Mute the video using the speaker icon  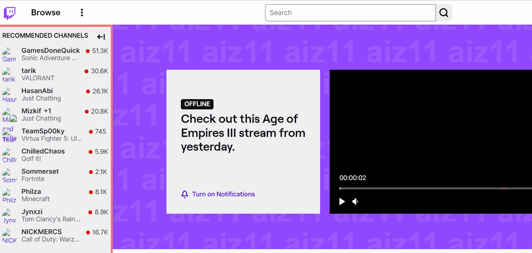(x=355, y=202)
